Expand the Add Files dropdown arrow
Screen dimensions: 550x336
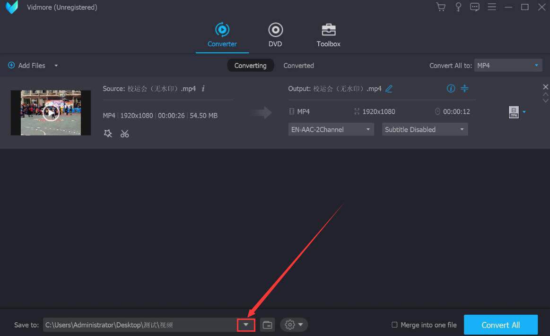56,66
